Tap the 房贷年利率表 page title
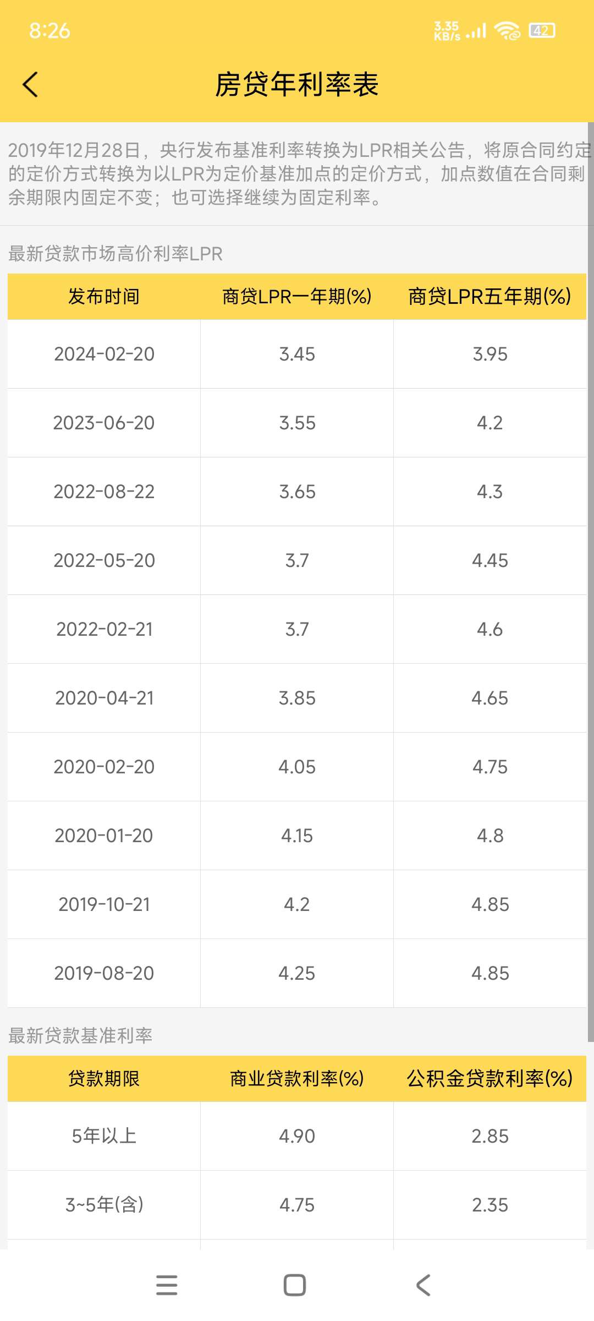This screenshot has height=1321, width=594. click(x=297, y=85)
